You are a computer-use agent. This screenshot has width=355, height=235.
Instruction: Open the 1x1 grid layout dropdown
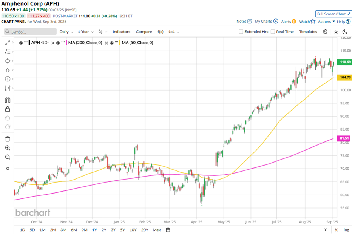pos(174,32)
